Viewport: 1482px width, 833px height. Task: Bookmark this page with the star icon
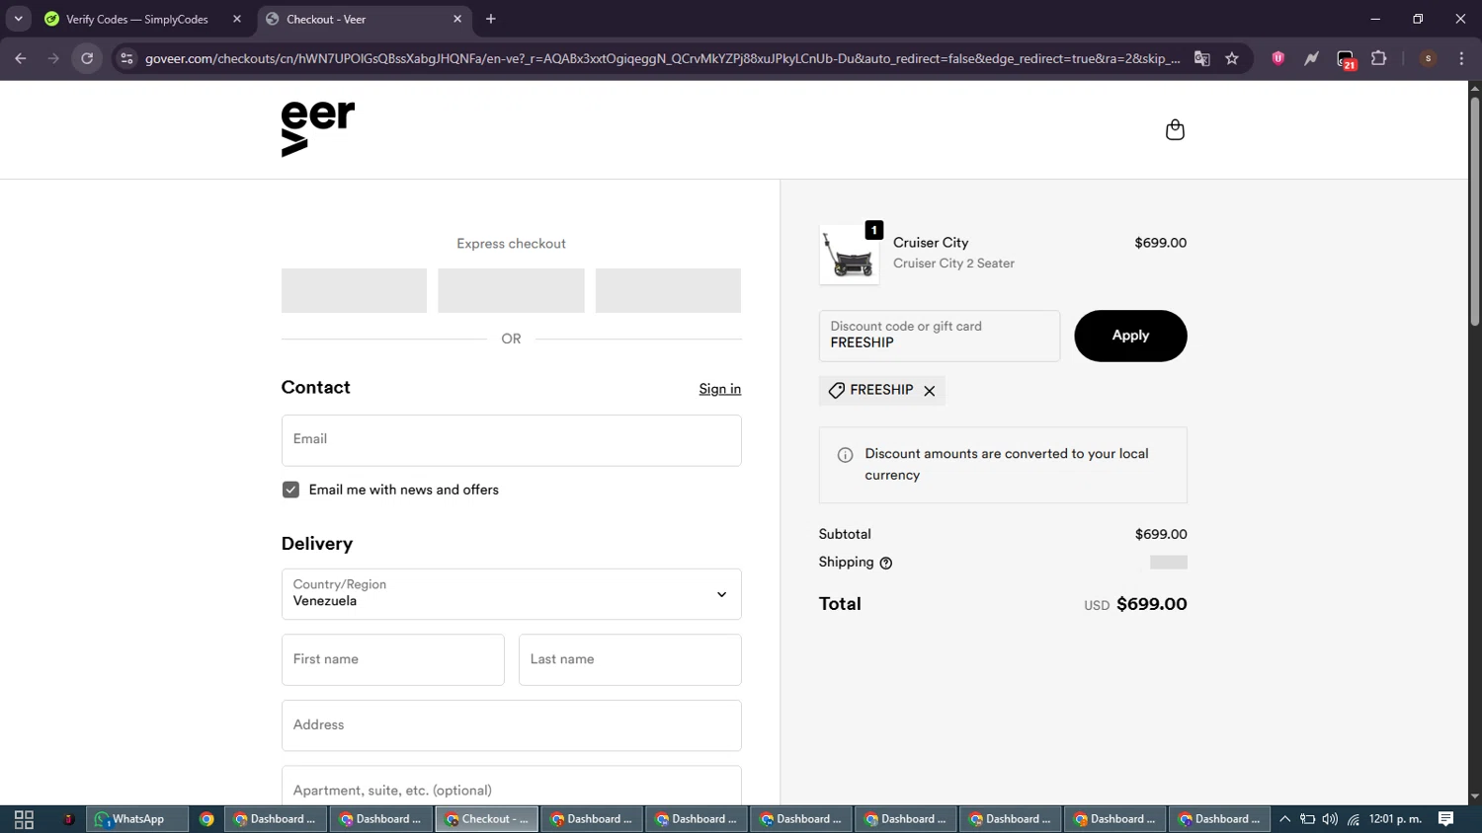pyautogui.click(x=1232, y=58)
